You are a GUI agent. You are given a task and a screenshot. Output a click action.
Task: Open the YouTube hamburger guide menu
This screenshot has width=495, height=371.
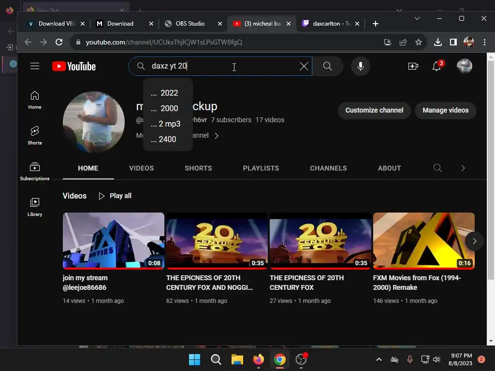tap(35, 66)
